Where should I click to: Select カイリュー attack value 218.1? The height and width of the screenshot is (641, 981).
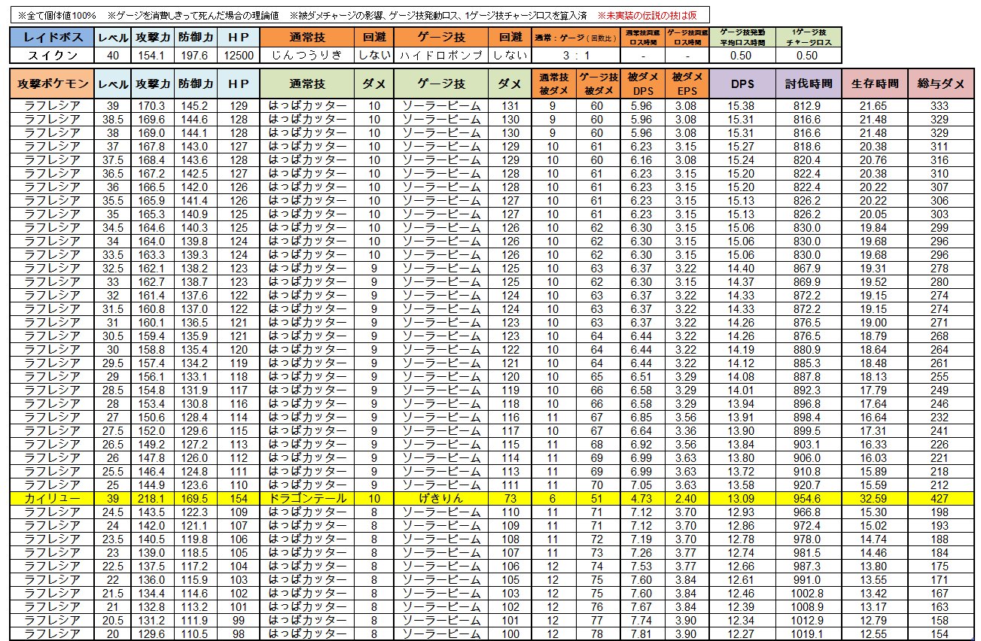[x=151, y=498]
